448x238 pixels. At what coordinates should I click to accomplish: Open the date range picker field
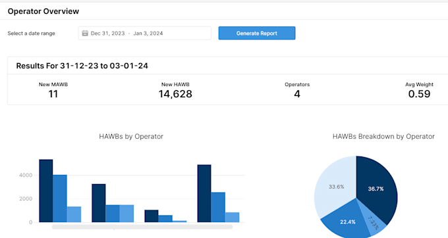(144, 33)
